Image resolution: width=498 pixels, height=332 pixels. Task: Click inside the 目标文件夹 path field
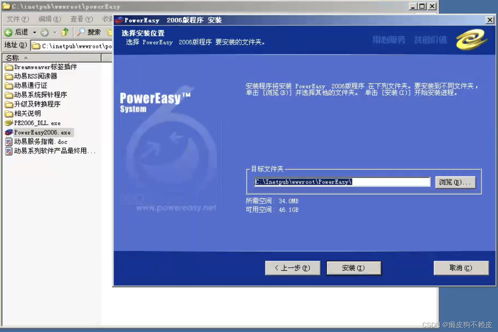coord(341,181)
